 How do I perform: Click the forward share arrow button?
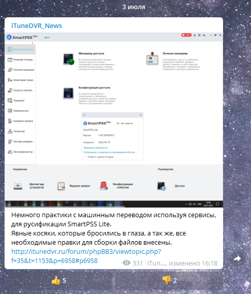[237, 259]
